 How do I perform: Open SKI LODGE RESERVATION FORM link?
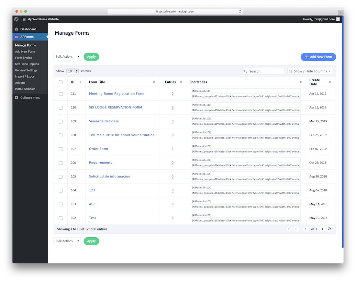coord(115,107)
